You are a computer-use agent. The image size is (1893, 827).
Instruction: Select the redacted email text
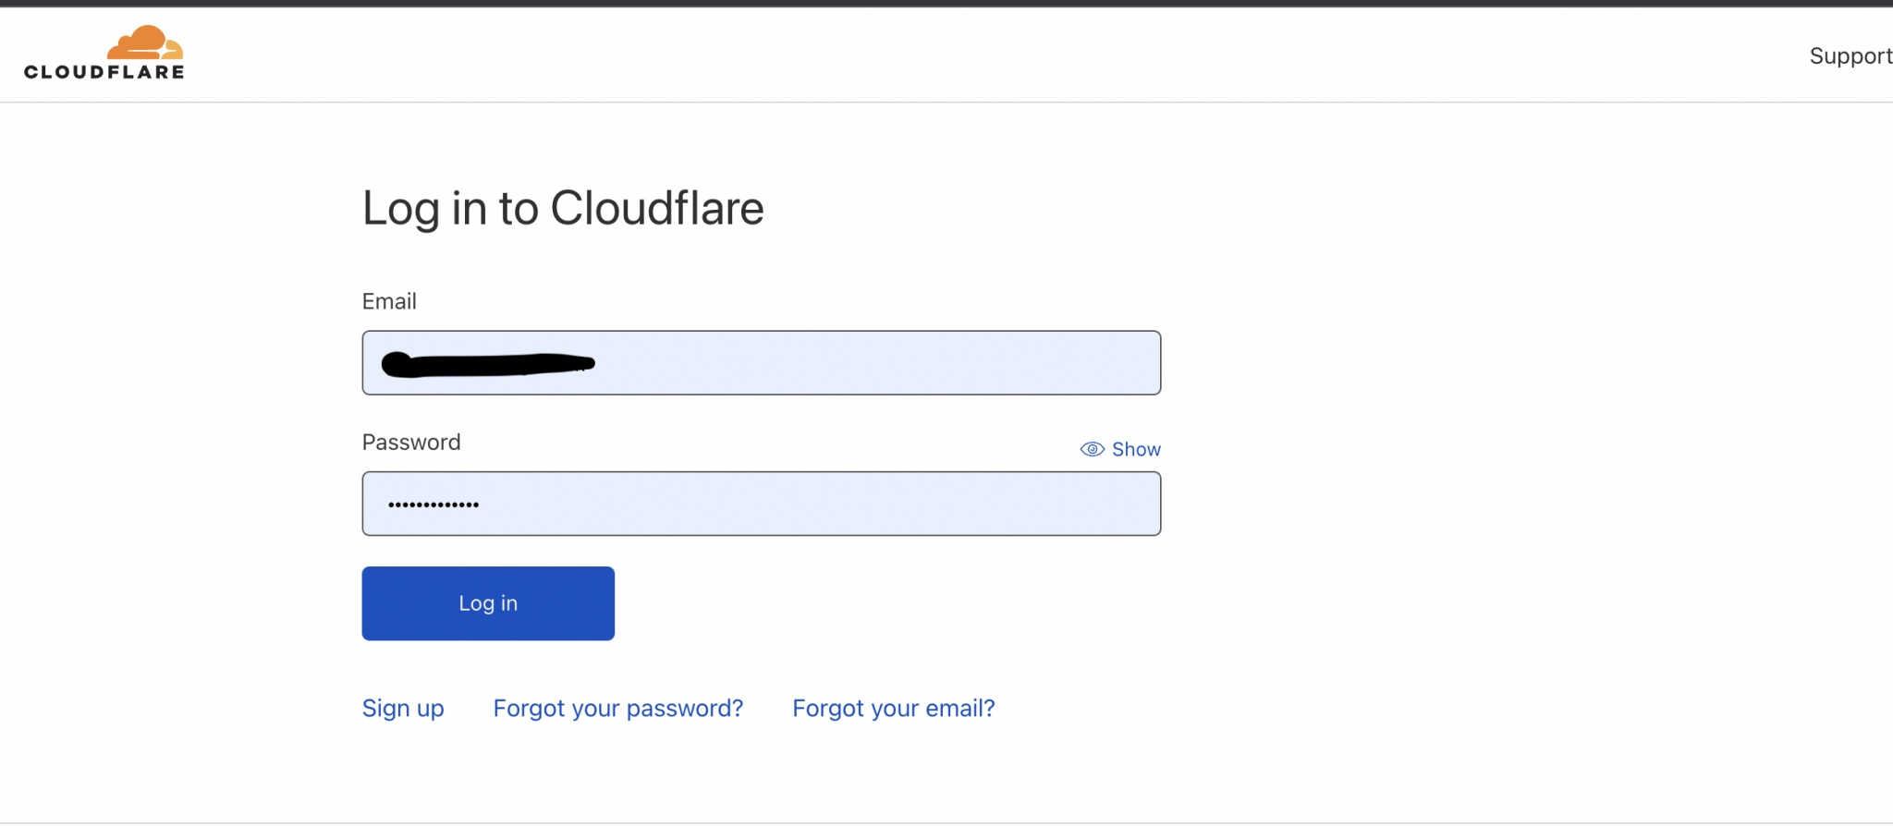(487, 362)
